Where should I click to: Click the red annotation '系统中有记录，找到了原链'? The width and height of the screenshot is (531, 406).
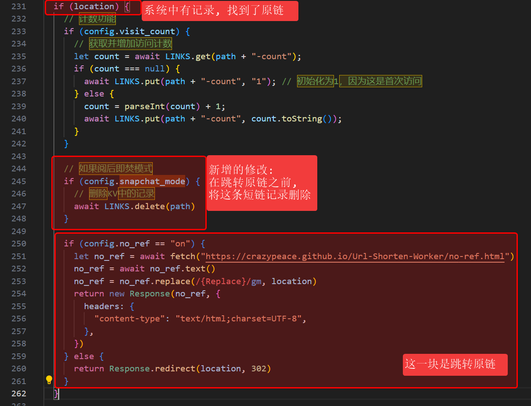coord(219,11)
